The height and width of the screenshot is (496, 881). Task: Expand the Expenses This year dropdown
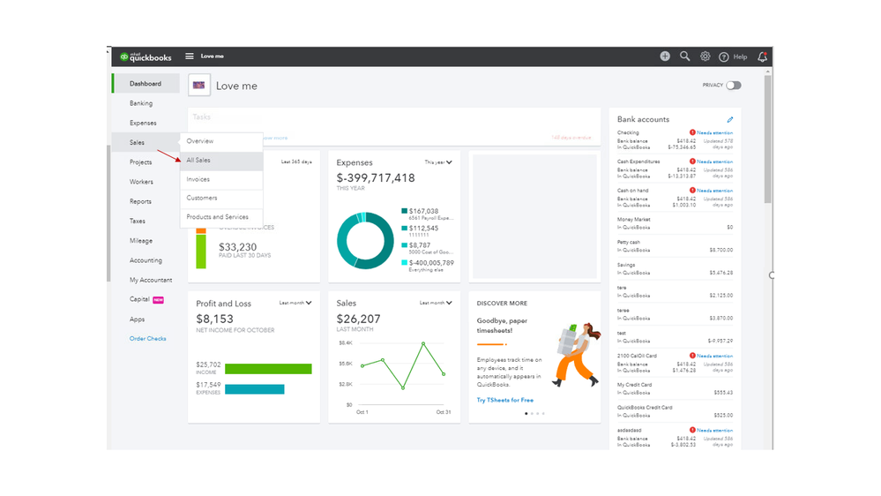(438, 162)
